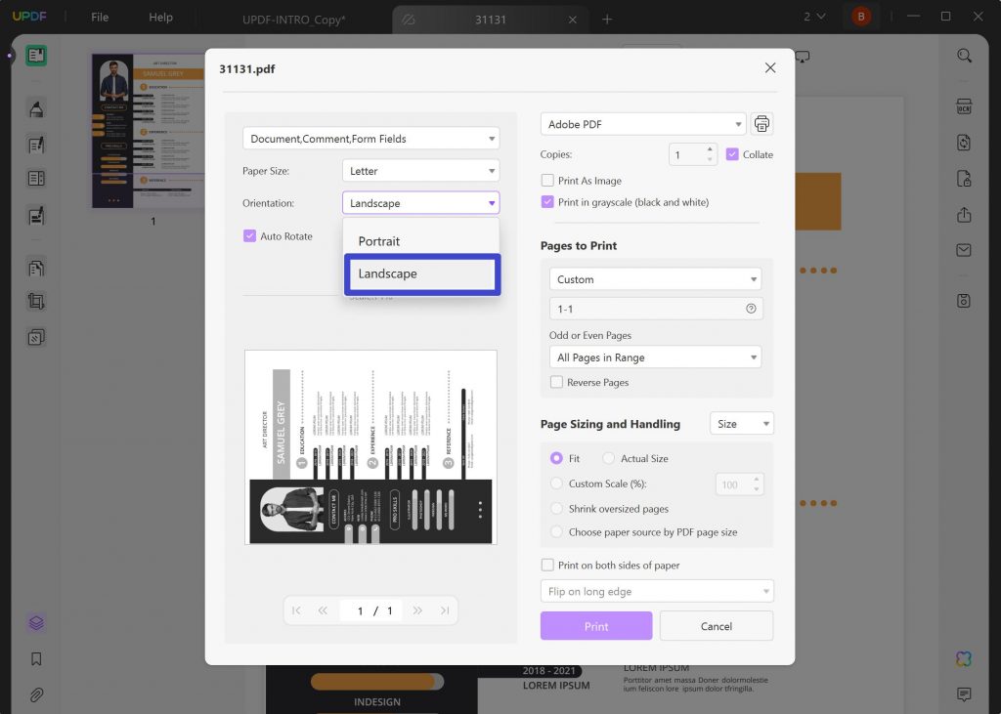This screenshot has width=1001, height=714.
Task: Select the Actual Size radio button
Action: 609,458
